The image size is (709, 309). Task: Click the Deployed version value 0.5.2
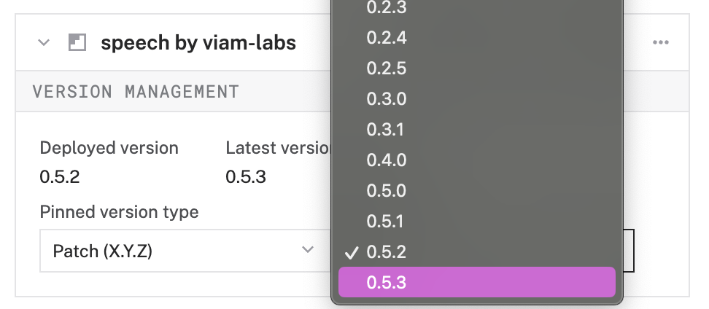click(x=60, y=177)
